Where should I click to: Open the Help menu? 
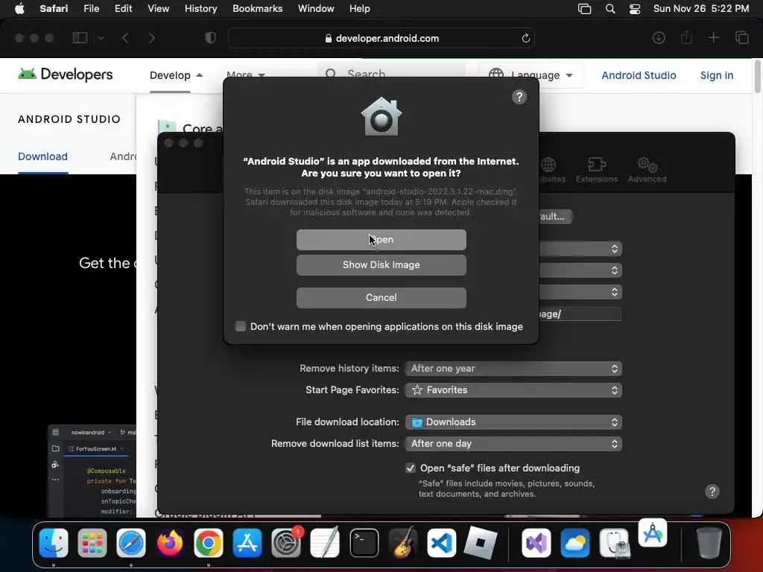[x=360, y=9]
